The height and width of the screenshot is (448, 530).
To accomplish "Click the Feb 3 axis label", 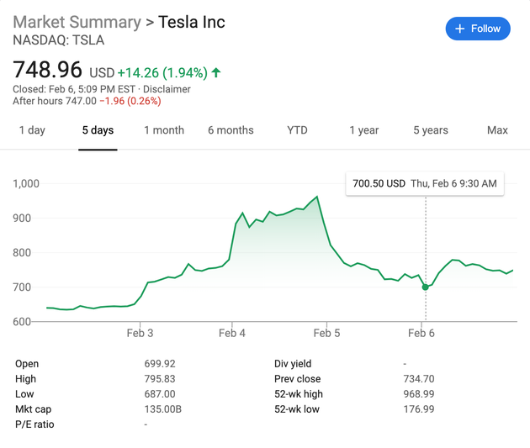I will point(140,333).
